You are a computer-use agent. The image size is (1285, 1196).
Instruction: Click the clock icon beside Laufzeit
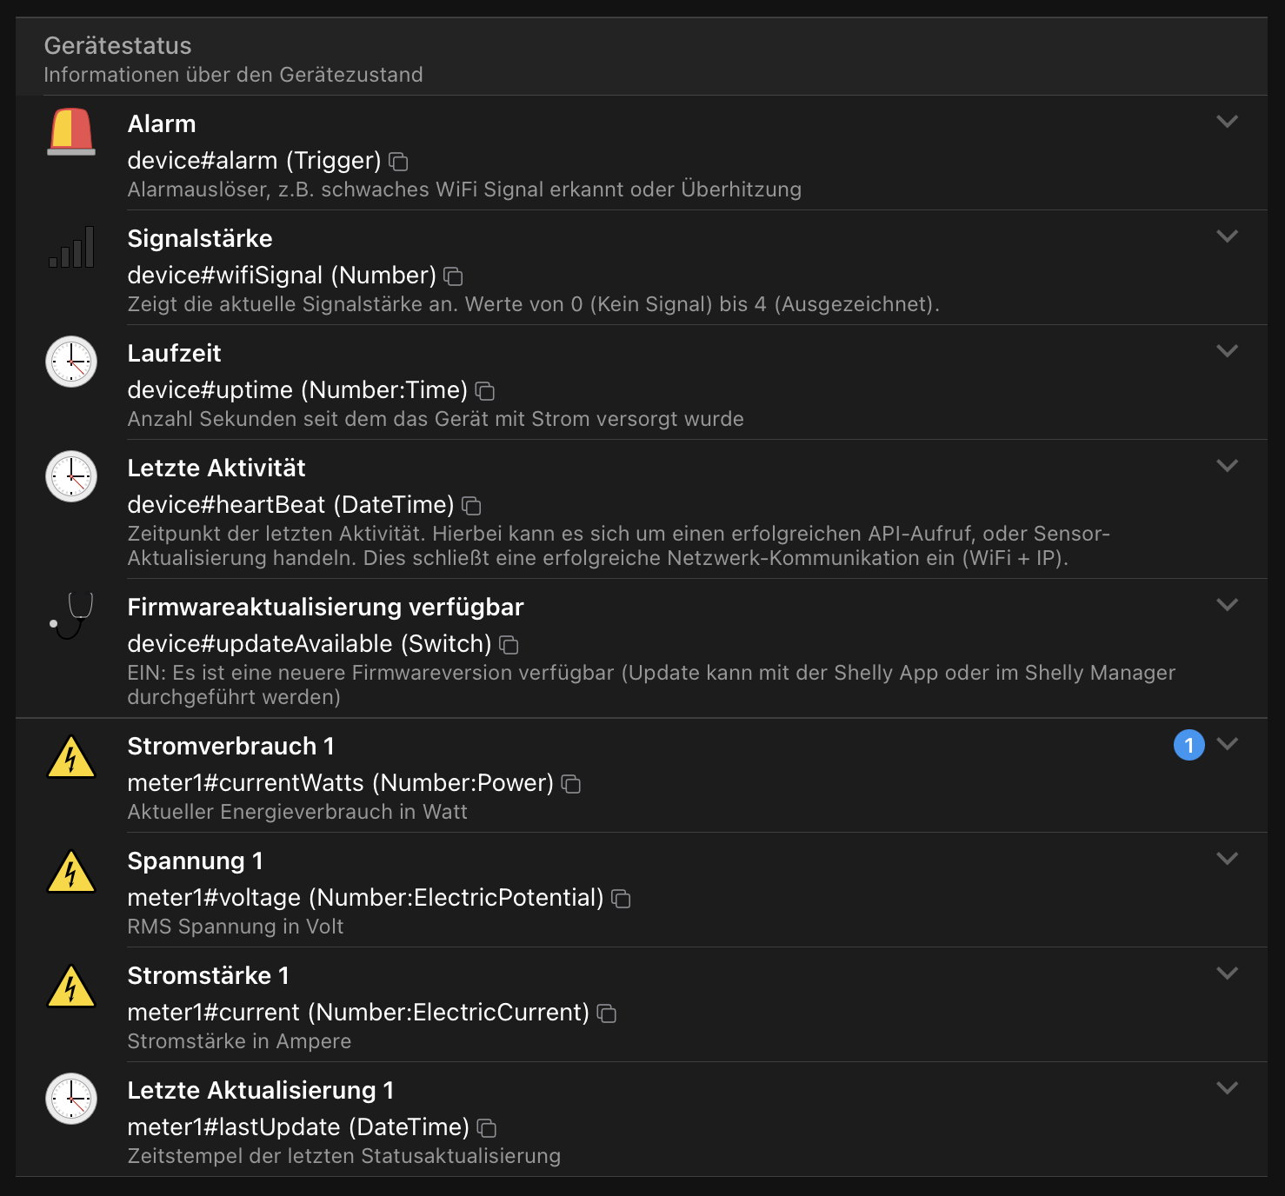click(71, 362)
